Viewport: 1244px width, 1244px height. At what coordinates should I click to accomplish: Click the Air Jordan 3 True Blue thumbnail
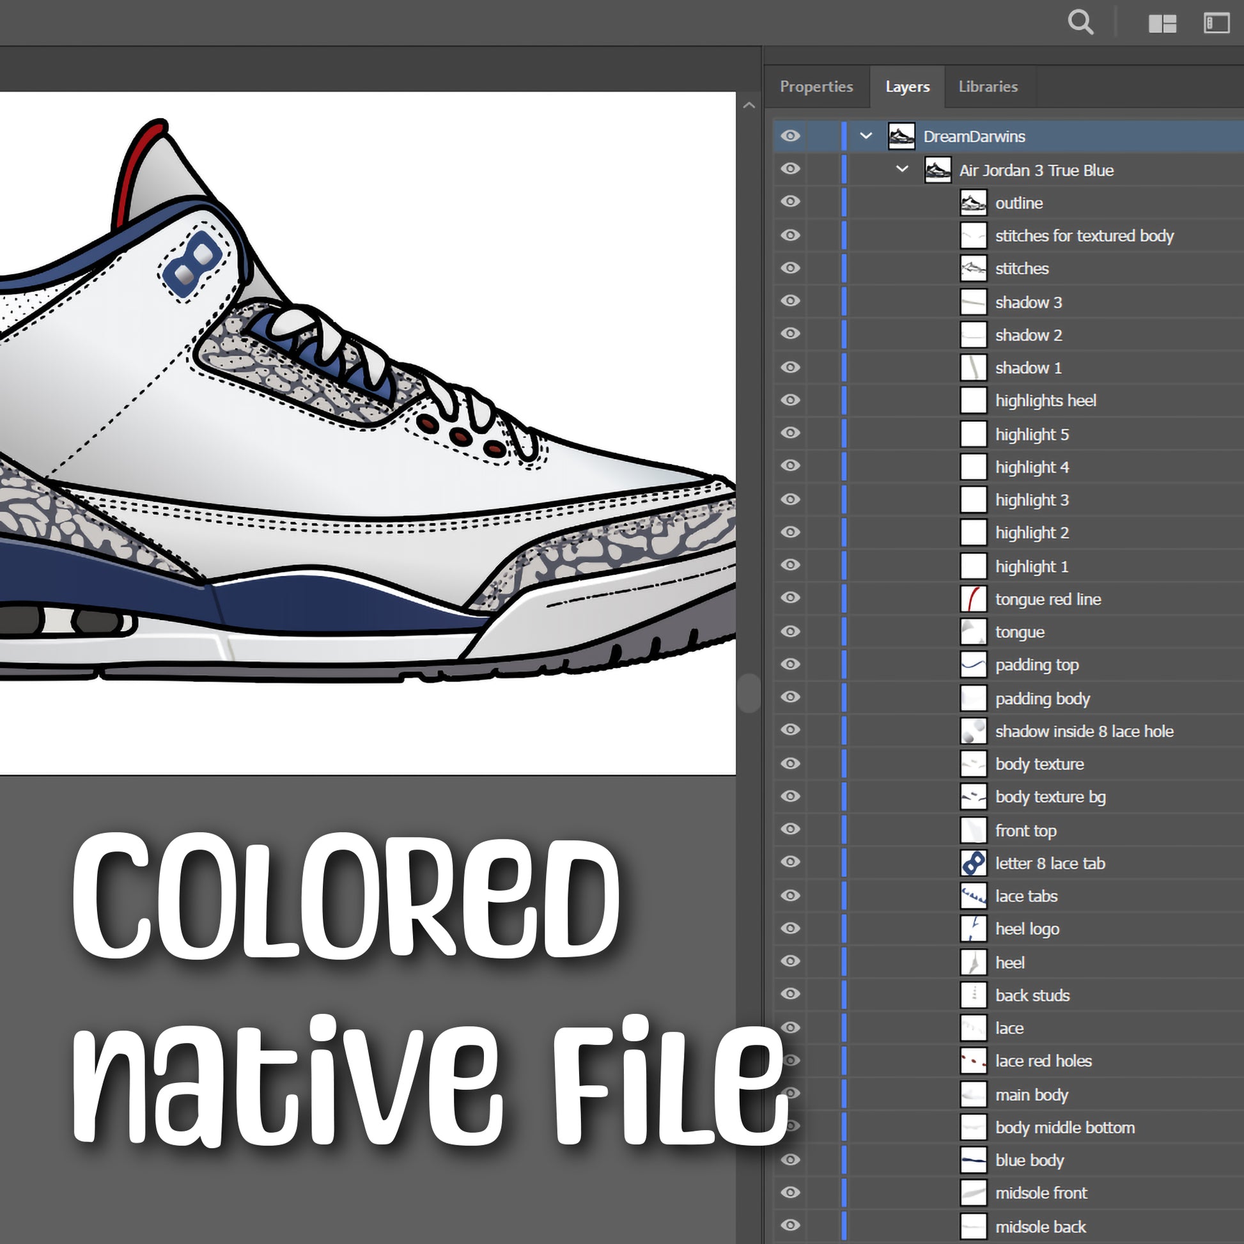pyautogui.click(x=937, y=170)
